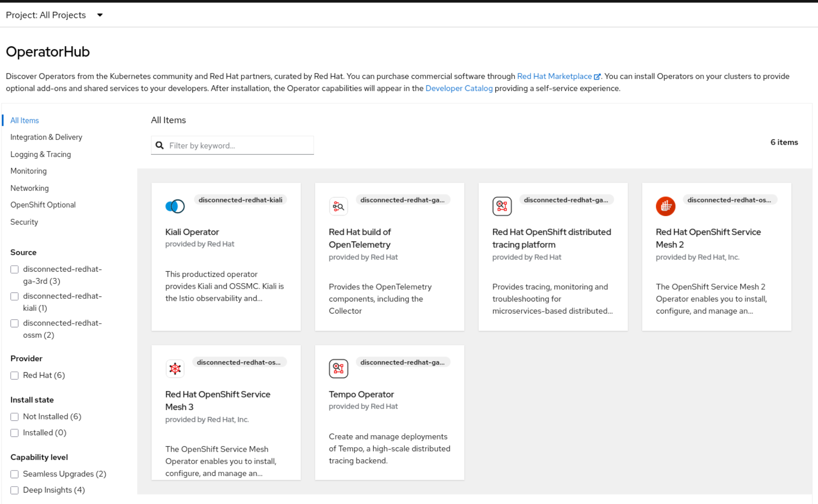Click the OpenShift Service Mesh 3 icon
Screen dimensions: 818x504
click(x=175, y=369)
